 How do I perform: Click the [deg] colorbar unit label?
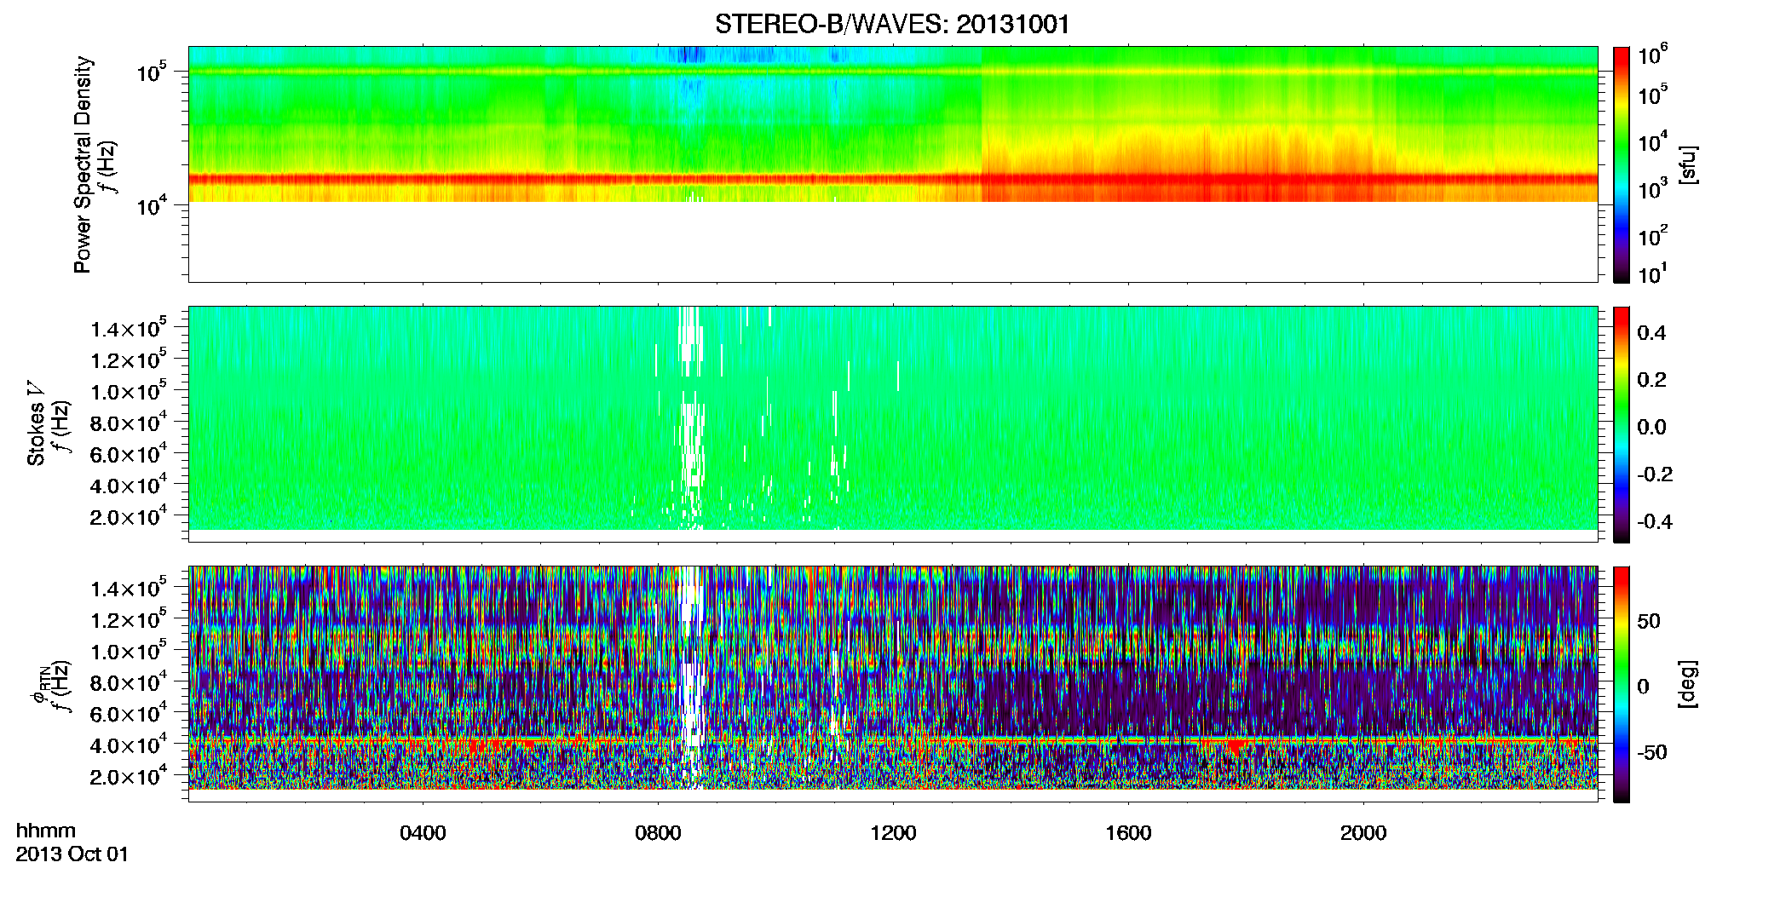(x=1687, y=684)
